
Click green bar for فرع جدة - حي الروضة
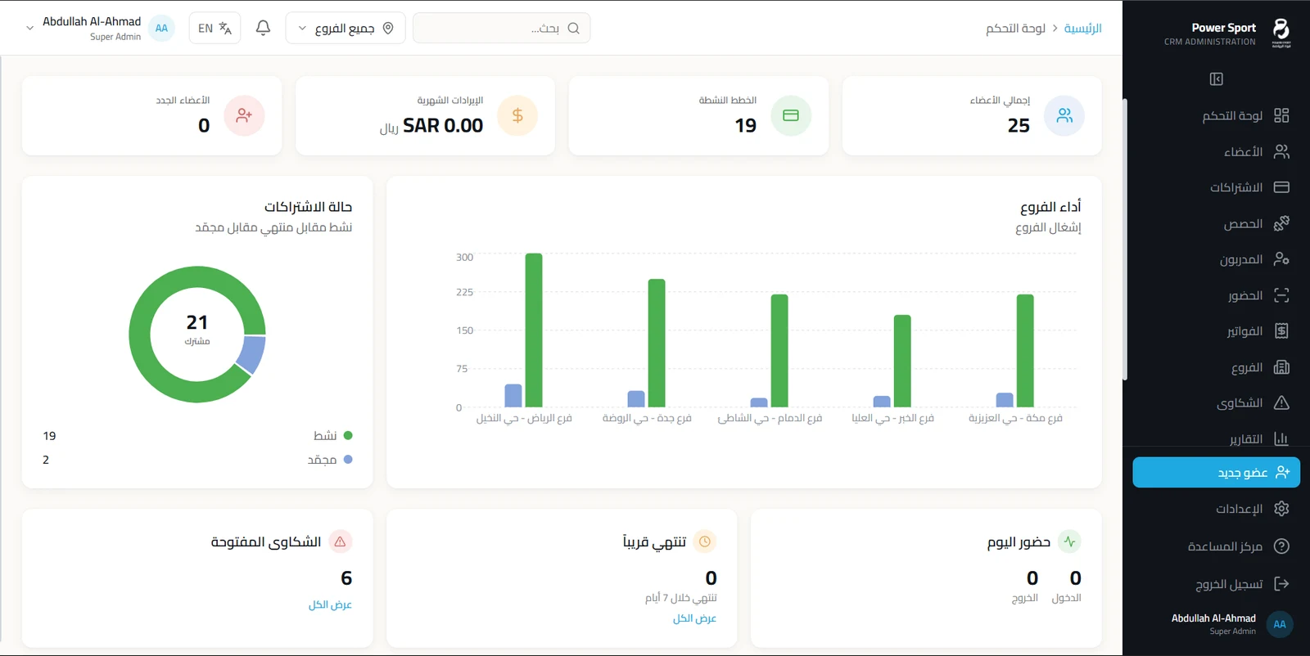tap(657, 343)
